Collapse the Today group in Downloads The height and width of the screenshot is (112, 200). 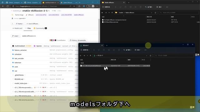pos(80,63)
